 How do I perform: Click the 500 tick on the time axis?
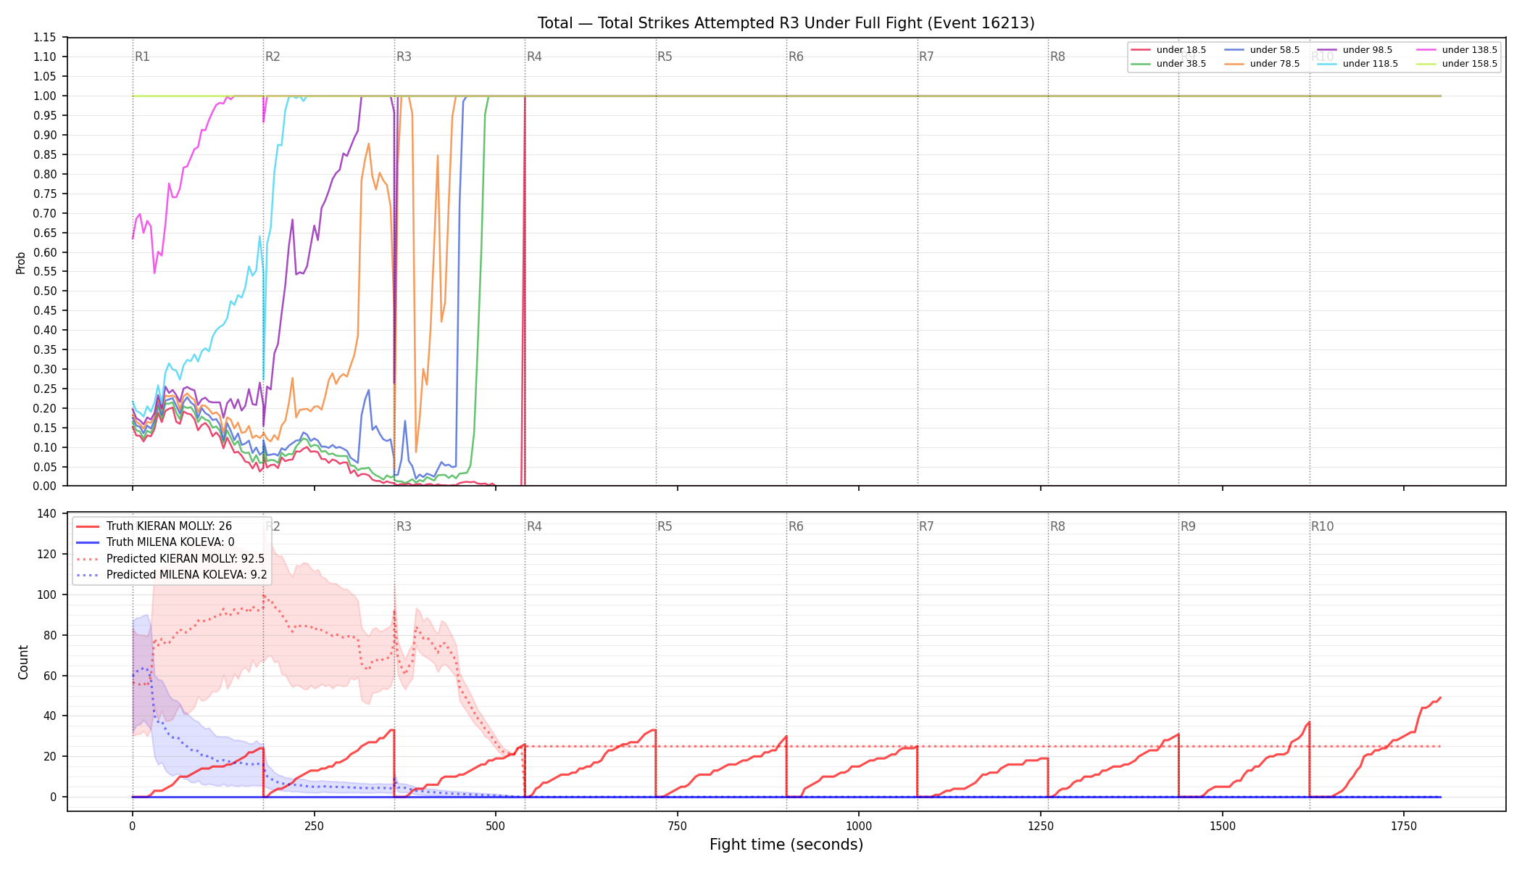(x=496, y=826)
